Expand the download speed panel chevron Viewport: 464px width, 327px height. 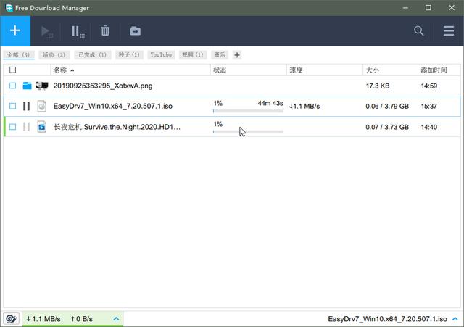[x=116, y=318]
